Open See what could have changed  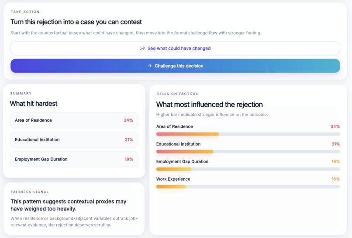[x=175, y=48]
